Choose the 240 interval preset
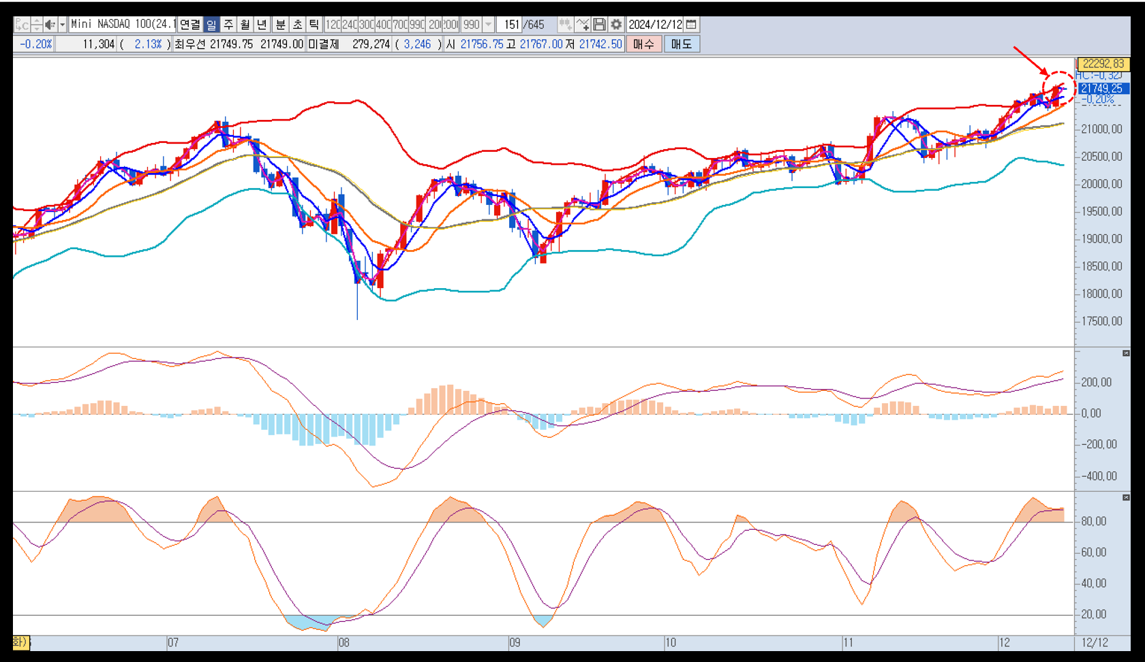Screen dimensions: 1145x662 (x=350, y=25)
